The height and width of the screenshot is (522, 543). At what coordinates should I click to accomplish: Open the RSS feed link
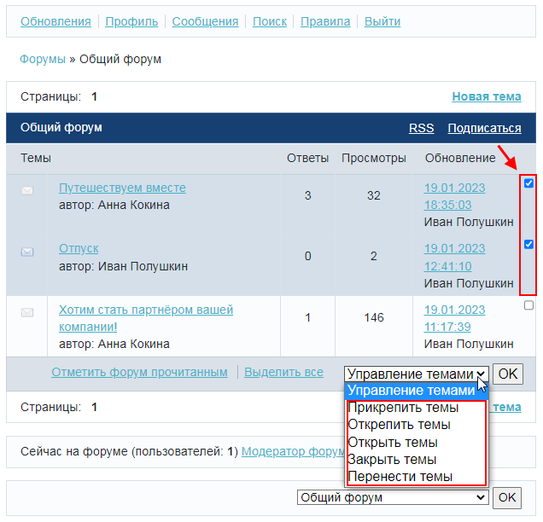[x=421, y=128]
